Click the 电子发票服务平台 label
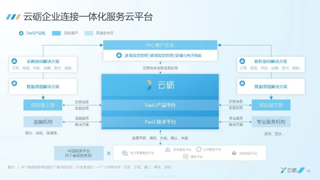Screen dimensions: 320x180 point(142,153)
